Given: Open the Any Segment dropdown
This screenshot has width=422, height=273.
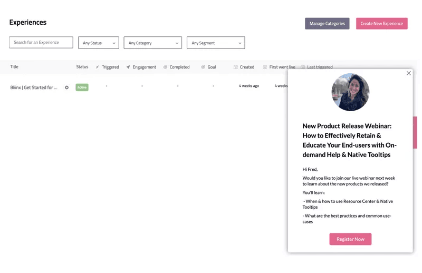Looking at the screenshot, I should pyautogui.click(x=216, y=43).
